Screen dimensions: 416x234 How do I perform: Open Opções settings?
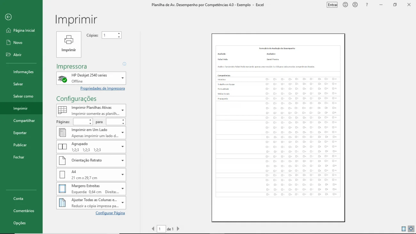coord(21,223)
